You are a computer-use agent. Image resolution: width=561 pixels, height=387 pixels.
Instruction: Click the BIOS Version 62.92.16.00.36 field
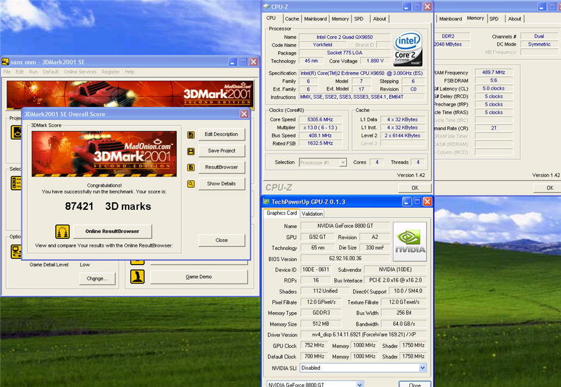click(345, 258)
